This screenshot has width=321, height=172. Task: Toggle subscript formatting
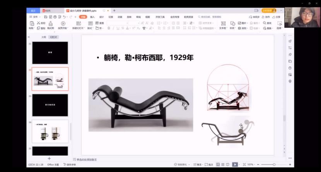point(138,28)
